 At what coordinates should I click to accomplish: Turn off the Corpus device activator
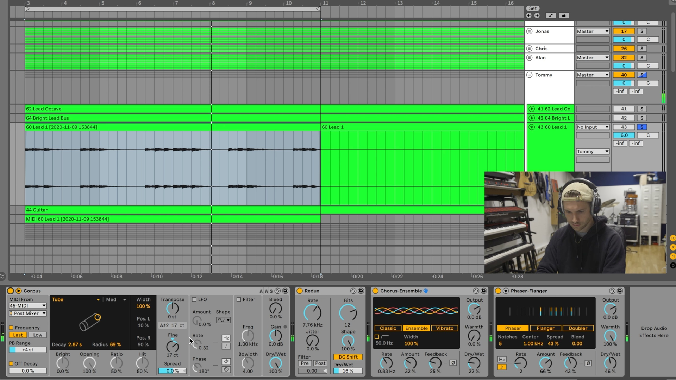click(x=10, y=291)
